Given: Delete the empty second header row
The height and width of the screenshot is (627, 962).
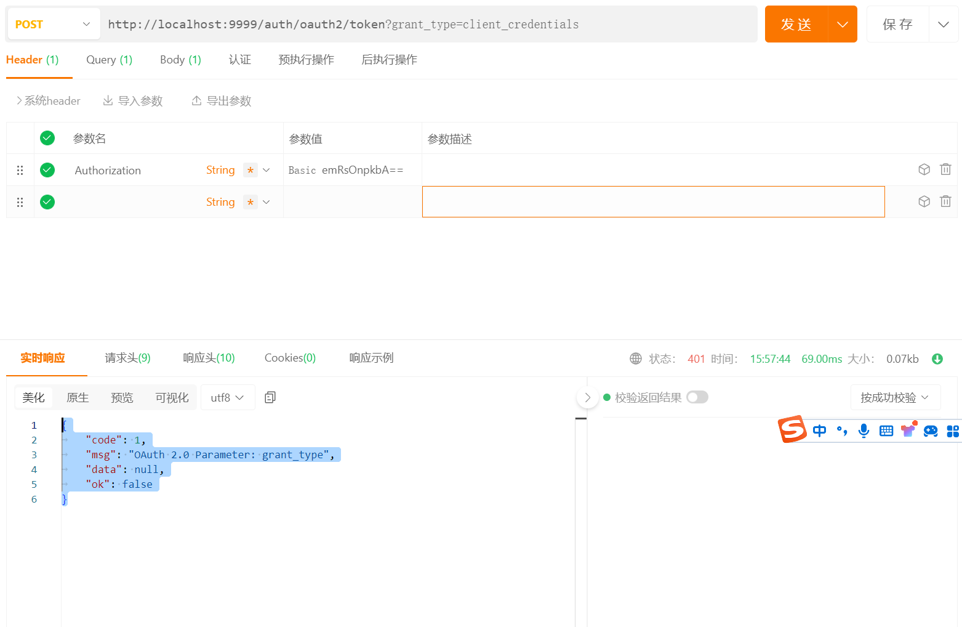Looking at the screenshot, I should [945, 201].
